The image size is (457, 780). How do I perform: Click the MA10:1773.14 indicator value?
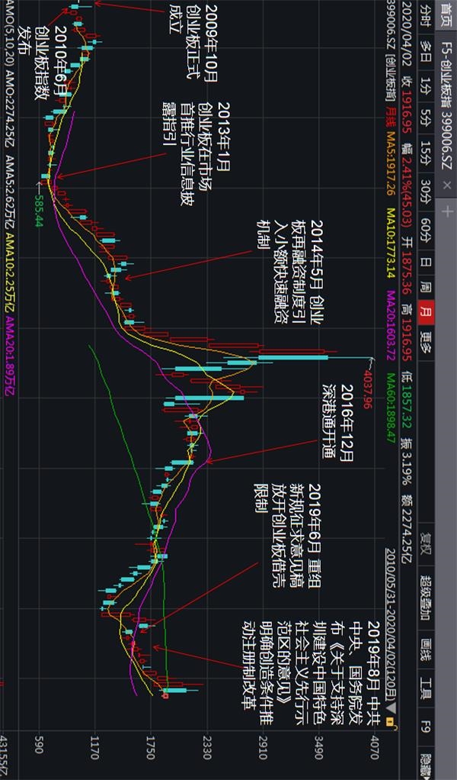390,243
